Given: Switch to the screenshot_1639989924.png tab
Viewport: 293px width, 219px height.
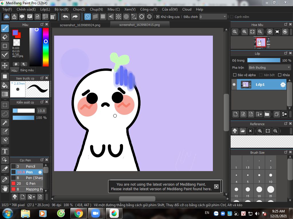Looking at the screenshot, I should [80, 25].
